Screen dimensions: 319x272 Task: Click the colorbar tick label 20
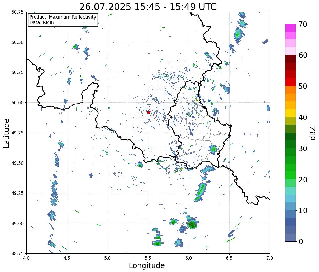[x=303, y=180]
